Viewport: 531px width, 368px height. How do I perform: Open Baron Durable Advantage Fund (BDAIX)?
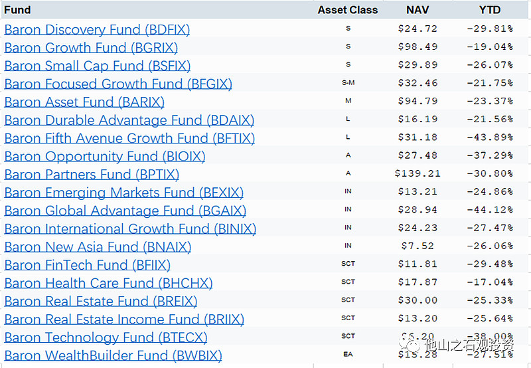point(129,120)
